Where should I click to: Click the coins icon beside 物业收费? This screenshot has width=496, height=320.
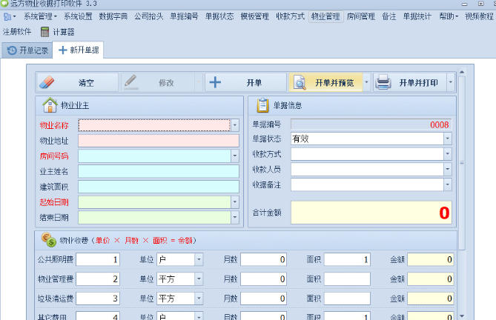pos(49,240)
